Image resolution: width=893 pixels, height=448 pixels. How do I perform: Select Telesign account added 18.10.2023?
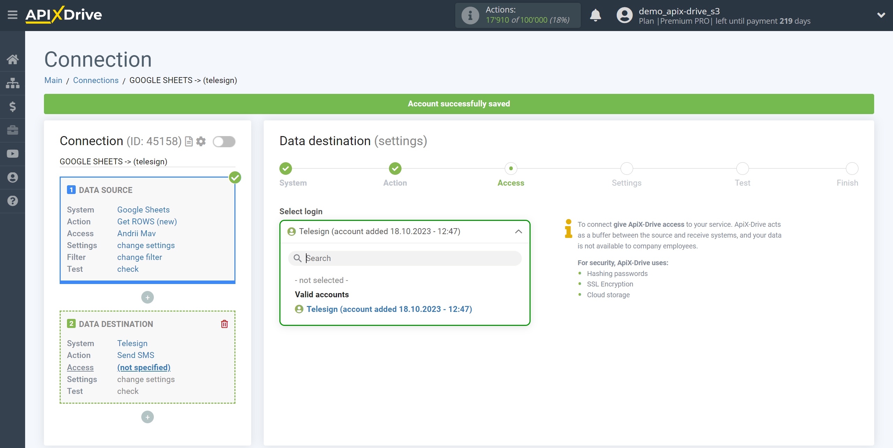click(388, 308)
